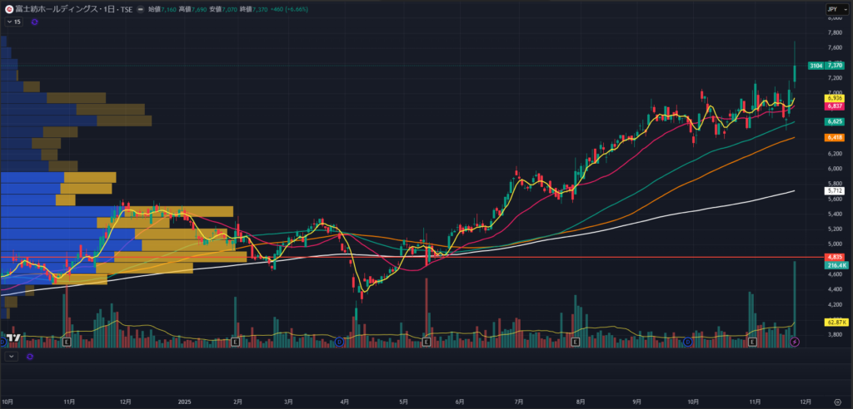
Task: Click the white 5,712 moving average label
Action: 835,190
